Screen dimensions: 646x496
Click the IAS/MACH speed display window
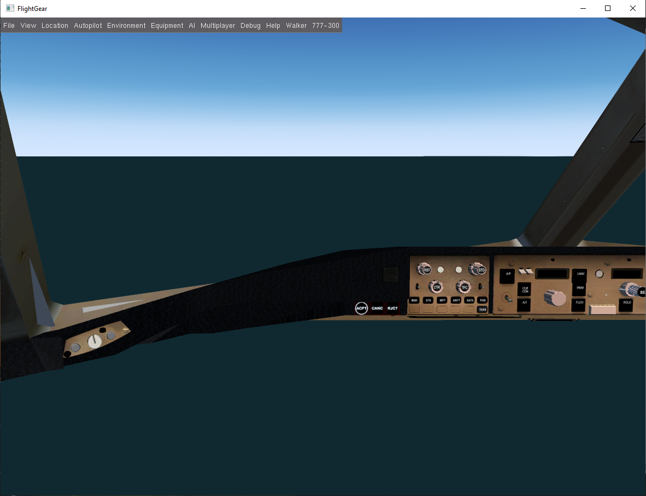pyautogui.click(x=552, y=274)
